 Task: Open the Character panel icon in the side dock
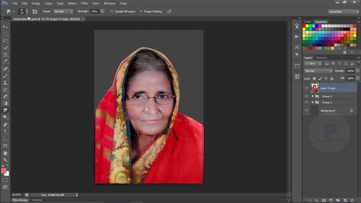297,47
